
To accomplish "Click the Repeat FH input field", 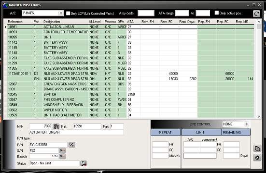I will 160,144.
